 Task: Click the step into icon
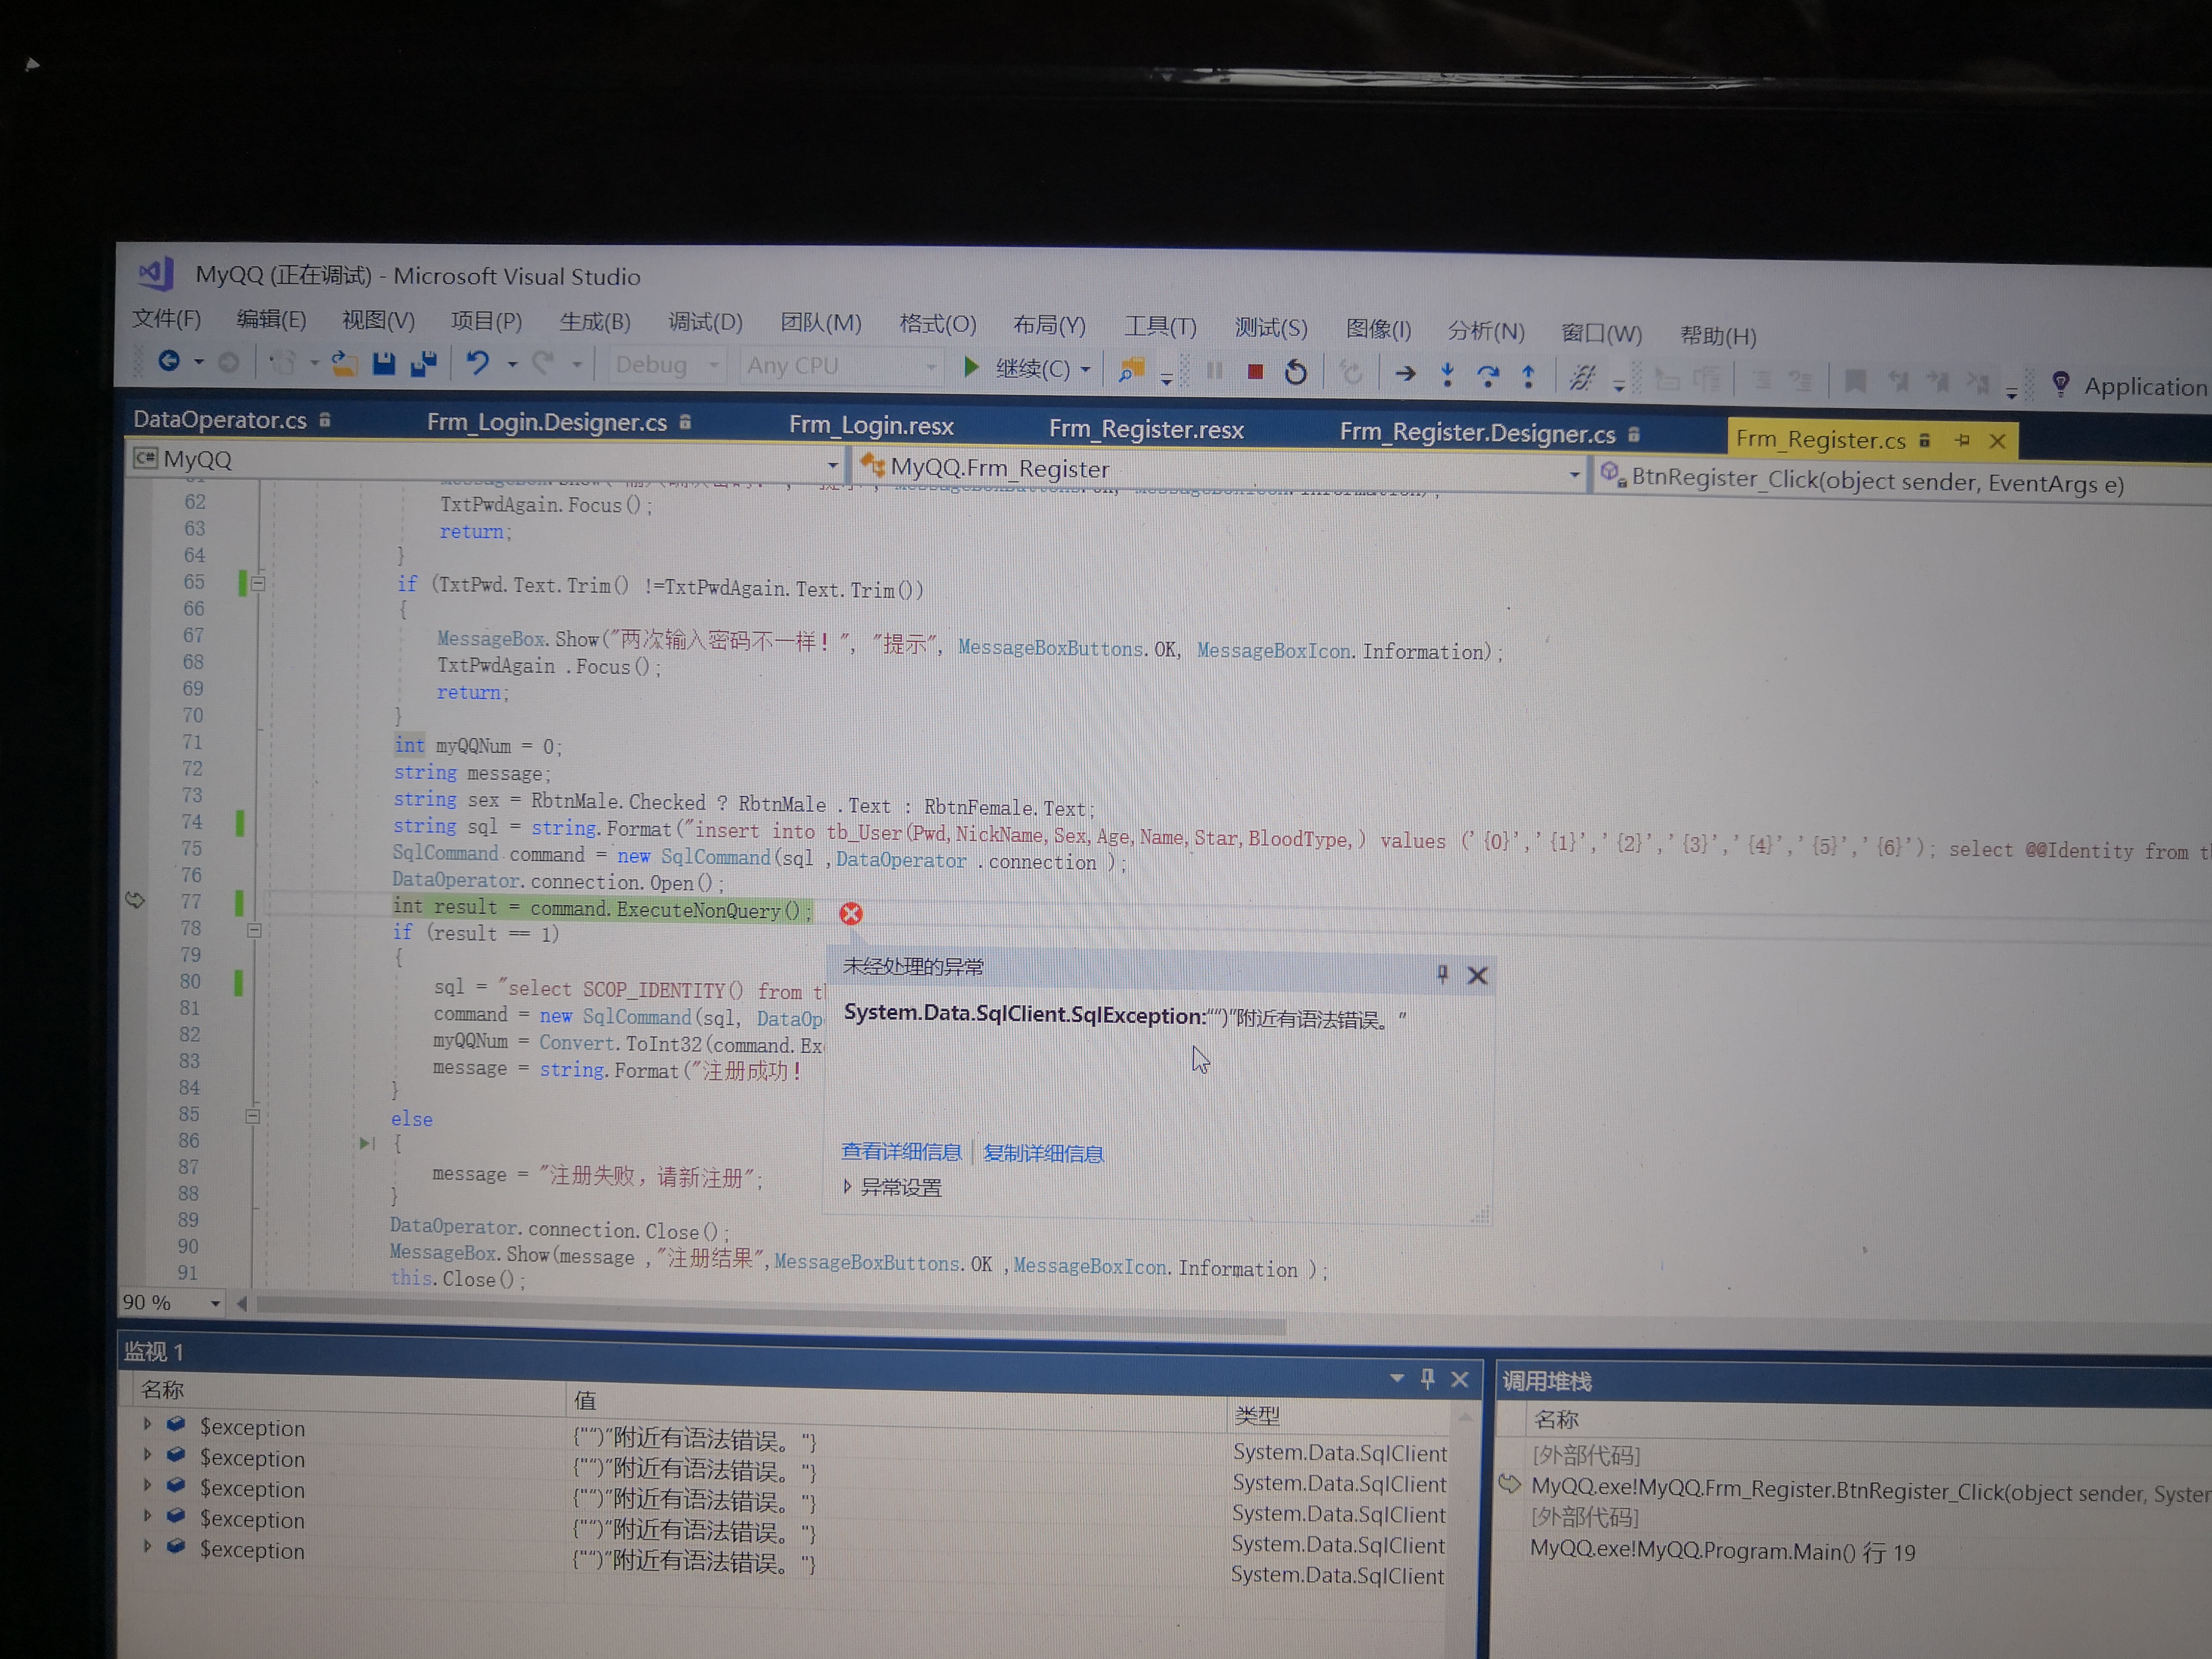coord(1446,375)
